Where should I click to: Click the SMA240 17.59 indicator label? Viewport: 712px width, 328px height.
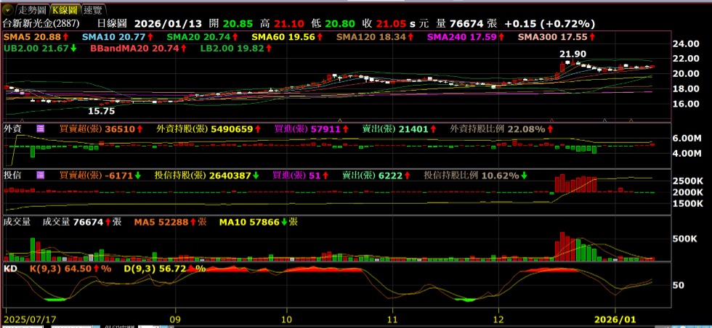tap(464, 37)
